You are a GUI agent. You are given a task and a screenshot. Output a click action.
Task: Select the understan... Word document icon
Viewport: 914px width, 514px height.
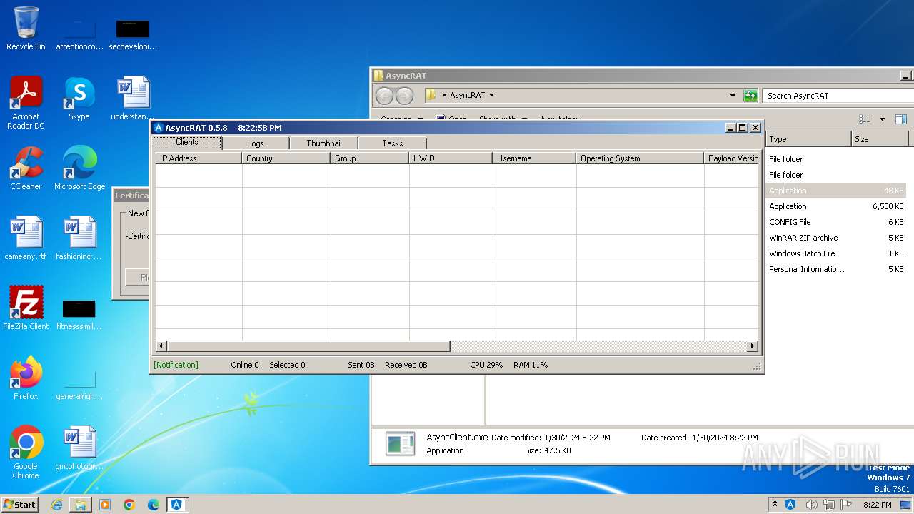(133, 99)
